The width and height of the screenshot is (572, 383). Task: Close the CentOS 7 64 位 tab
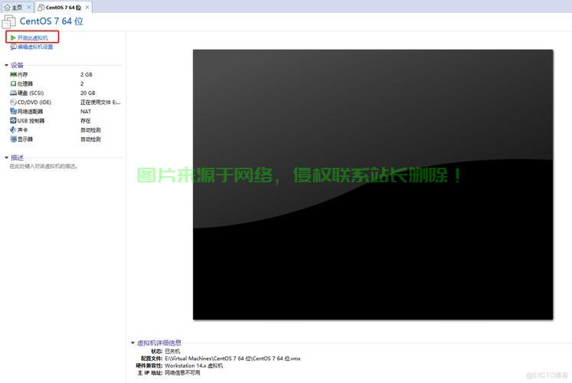coord(87,7)
